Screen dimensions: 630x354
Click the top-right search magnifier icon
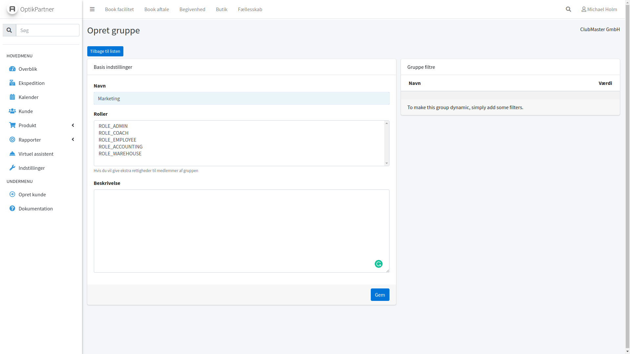pos(568,9)
